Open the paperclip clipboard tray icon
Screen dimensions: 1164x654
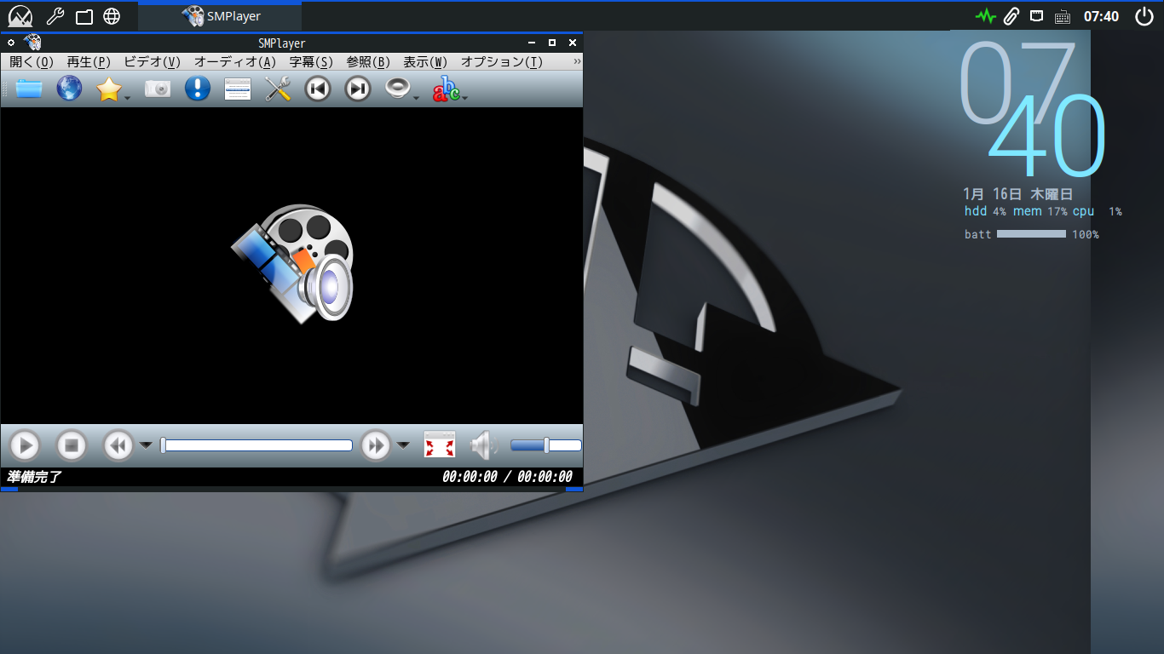[x=1011, y=16]
